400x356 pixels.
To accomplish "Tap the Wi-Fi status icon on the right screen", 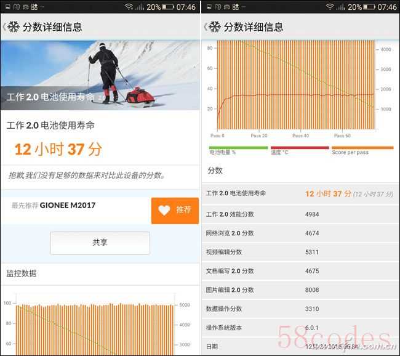I will 330,7.
